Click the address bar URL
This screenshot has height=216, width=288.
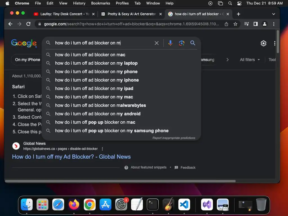click(131, 24)
